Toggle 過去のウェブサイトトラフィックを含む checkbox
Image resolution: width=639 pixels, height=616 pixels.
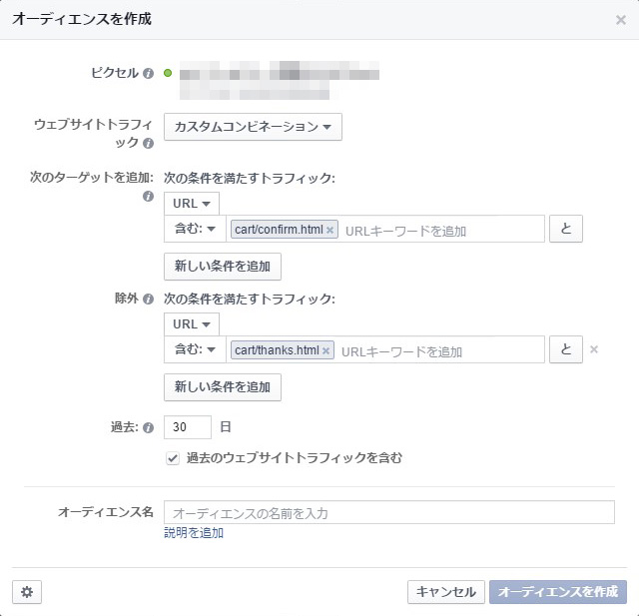[x=173, y=458]
